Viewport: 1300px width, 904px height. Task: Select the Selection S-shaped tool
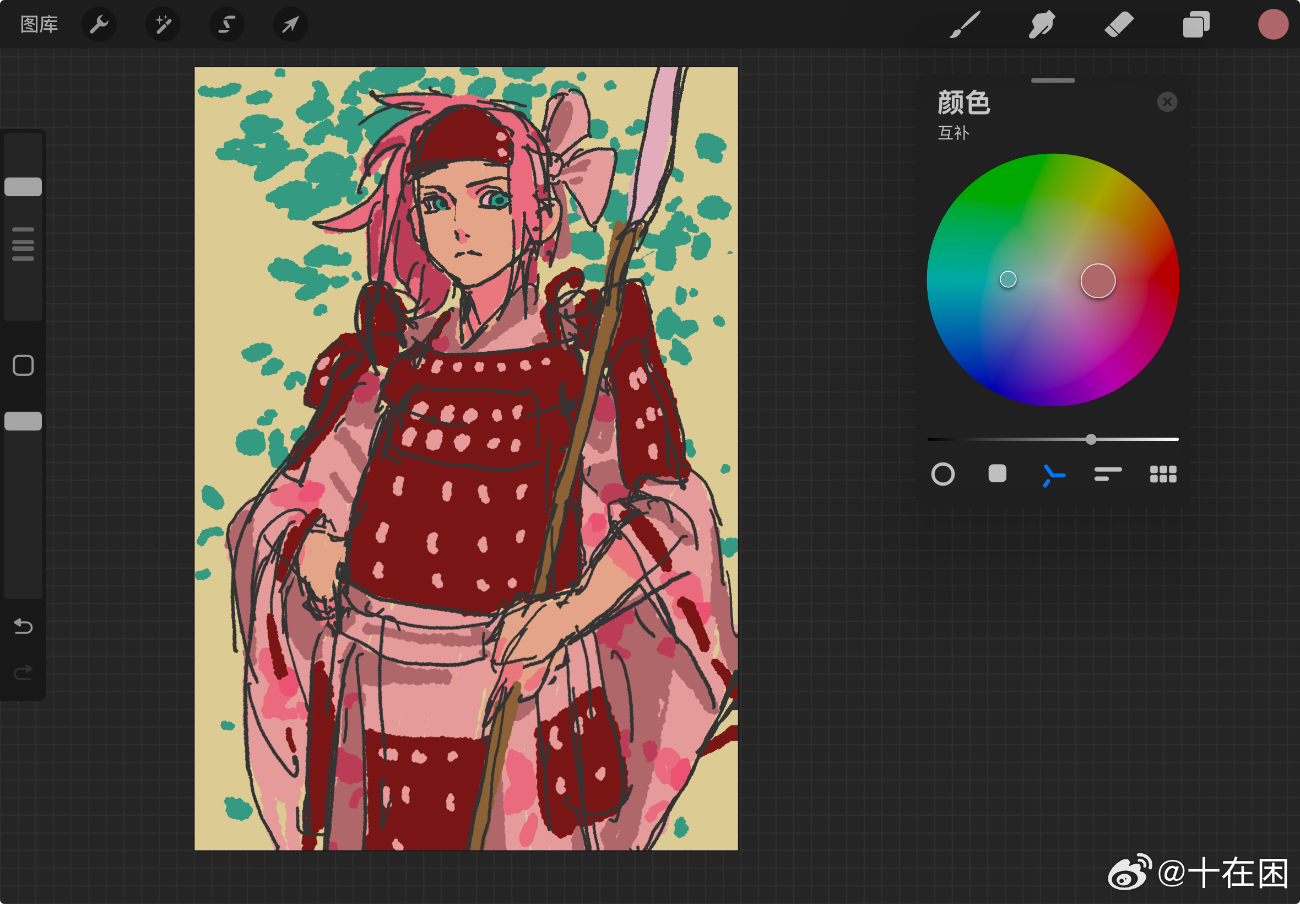click(x=227, y=24)
